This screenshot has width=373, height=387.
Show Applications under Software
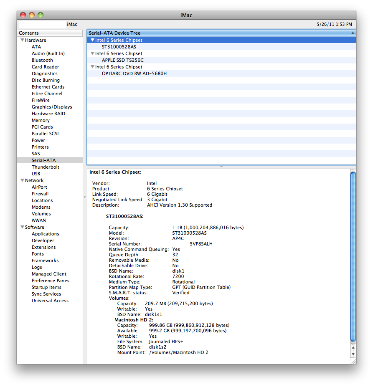(x=46, y=233)
